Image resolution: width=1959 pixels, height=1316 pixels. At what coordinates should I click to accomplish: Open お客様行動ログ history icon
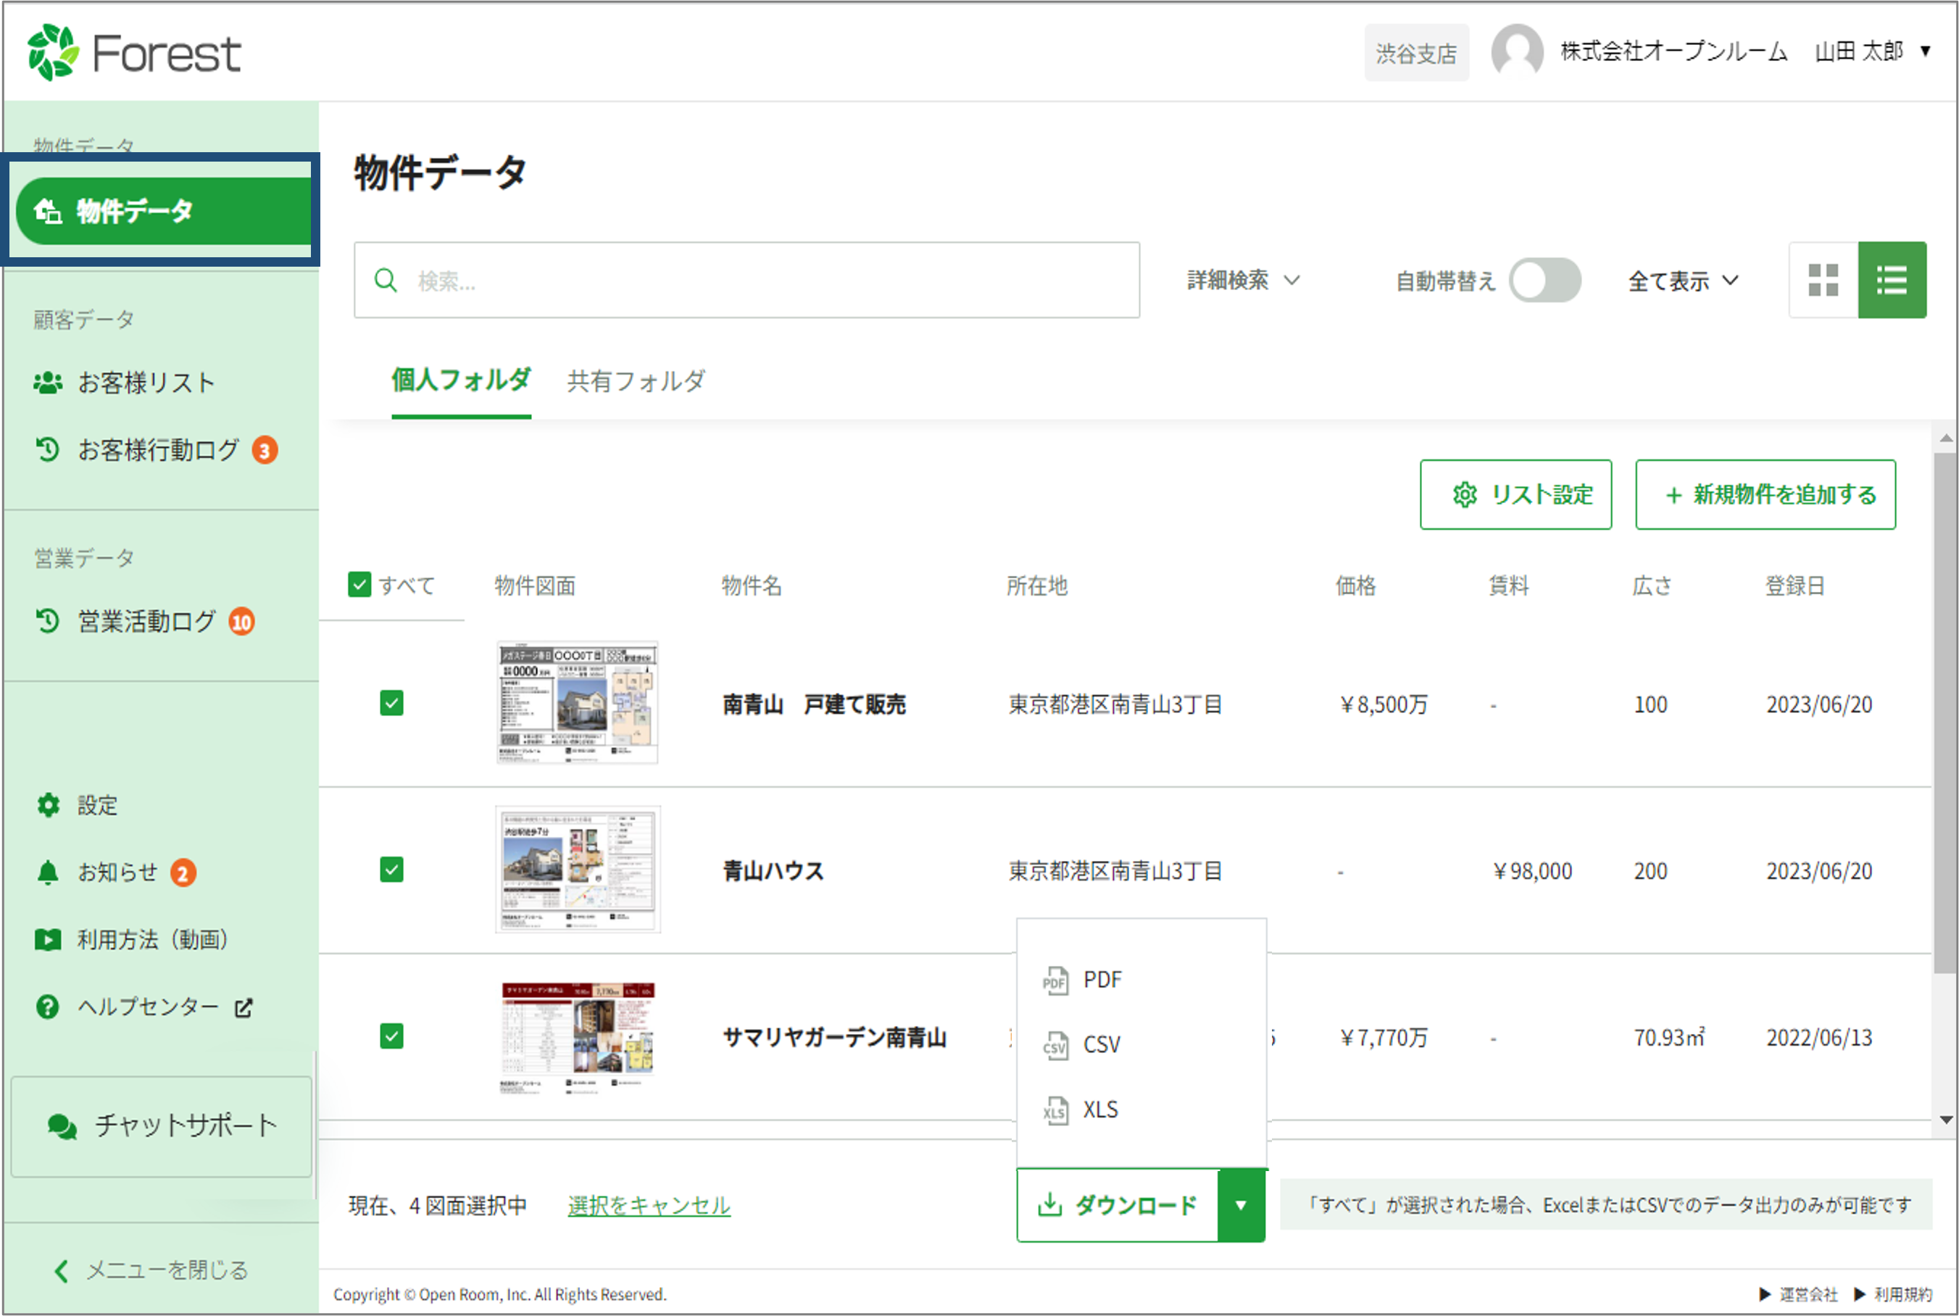48,450
